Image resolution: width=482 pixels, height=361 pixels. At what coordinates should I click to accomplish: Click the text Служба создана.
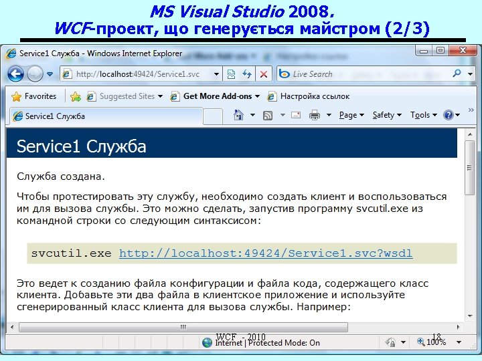pyautogui.click(x=60, y=176)
